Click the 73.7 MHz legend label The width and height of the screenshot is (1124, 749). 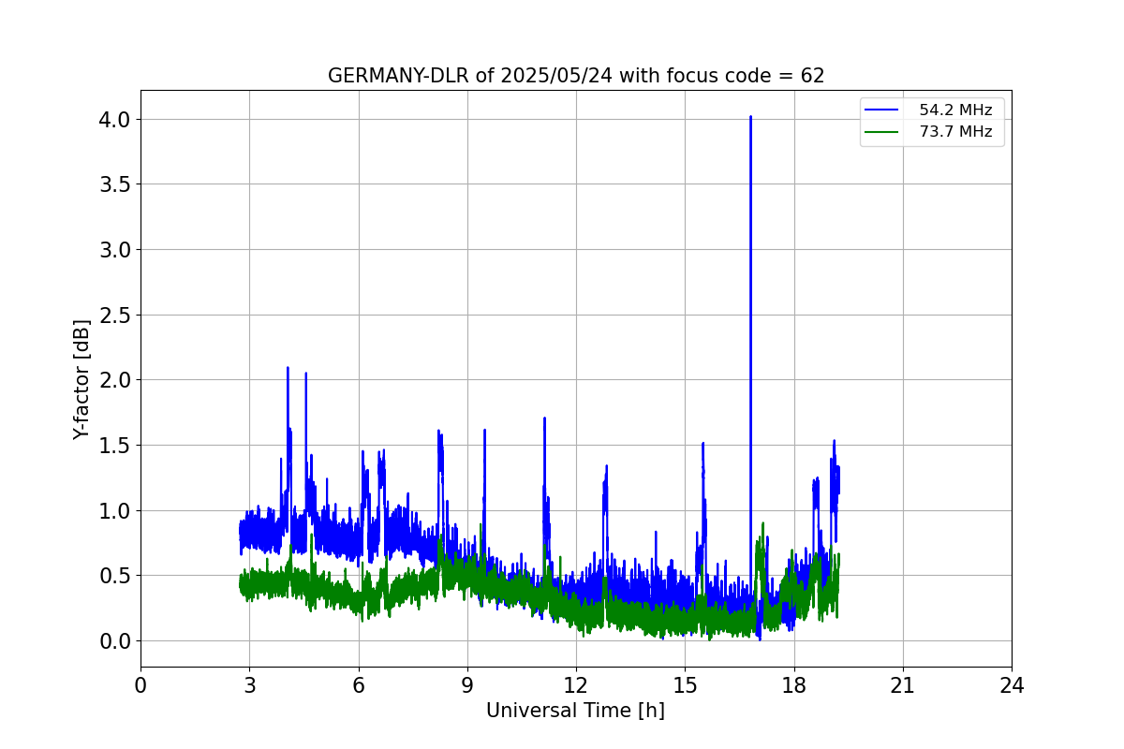pos(955,132)
